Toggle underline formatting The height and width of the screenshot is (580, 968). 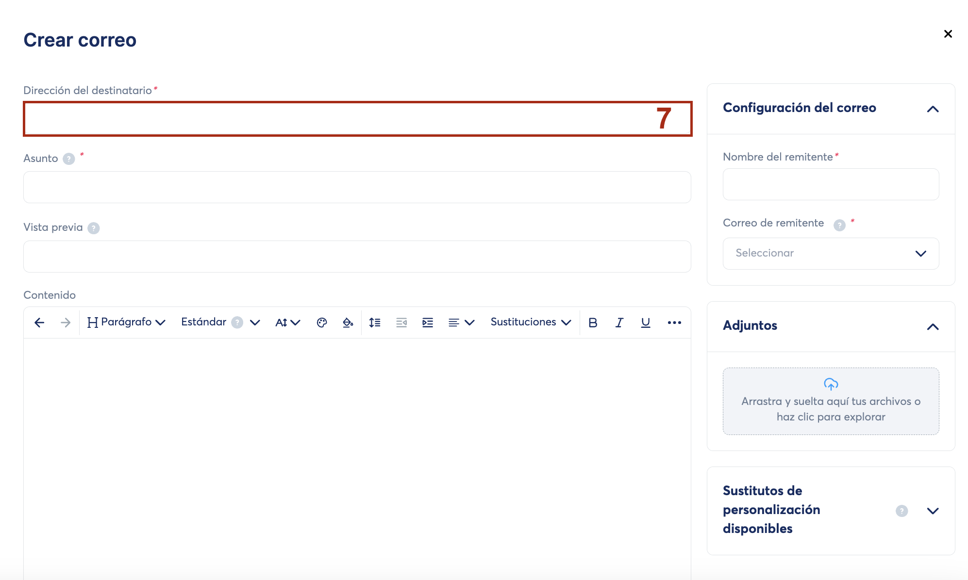(645, 322)
